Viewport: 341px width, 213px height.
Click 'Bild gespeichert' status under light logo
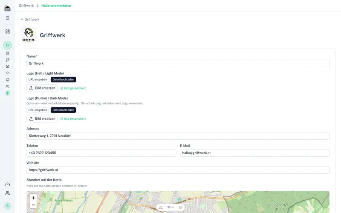click(x=73, y=88)
